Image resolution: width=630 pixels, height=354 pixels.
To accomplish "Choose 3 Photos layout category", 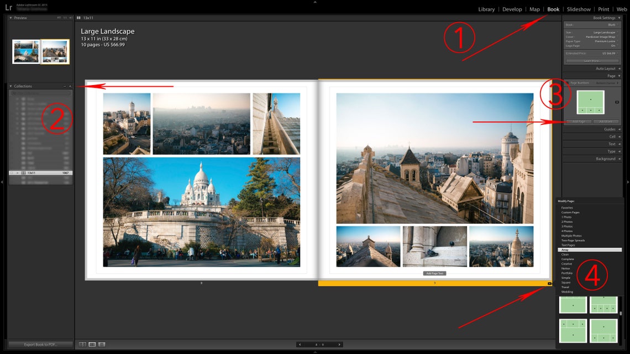I will click(567, 226).
